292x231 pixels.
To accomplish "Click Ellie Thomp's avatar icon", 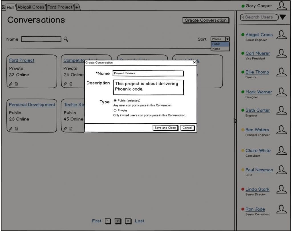I will click(x=281, y=72).
